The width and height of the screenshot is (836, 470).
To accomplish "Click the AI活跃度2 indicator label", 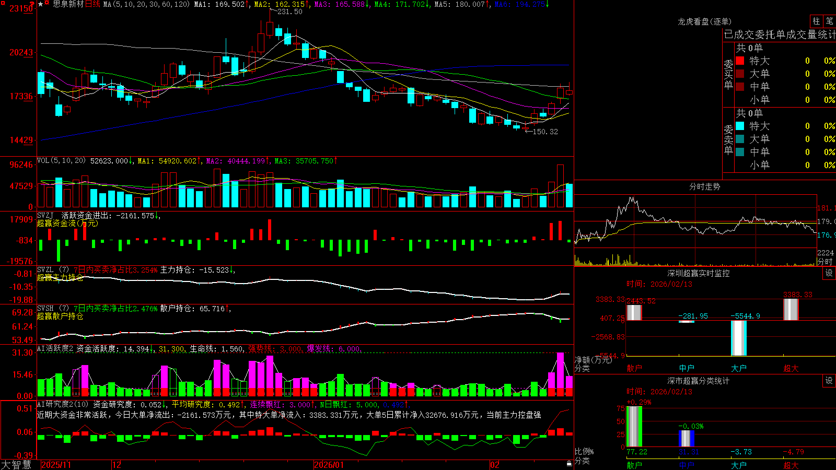I will 55,348.
